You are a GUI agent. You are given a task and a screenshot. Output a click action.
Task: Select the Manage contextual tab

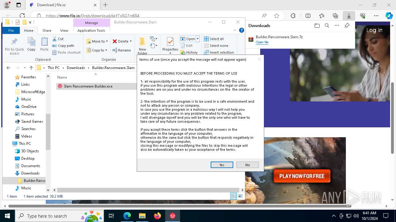[92, 23]
